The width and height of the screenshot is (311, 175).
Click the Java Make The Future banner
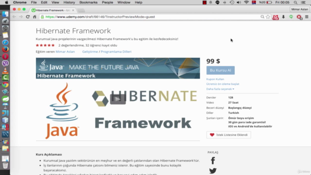click(118, 68)
